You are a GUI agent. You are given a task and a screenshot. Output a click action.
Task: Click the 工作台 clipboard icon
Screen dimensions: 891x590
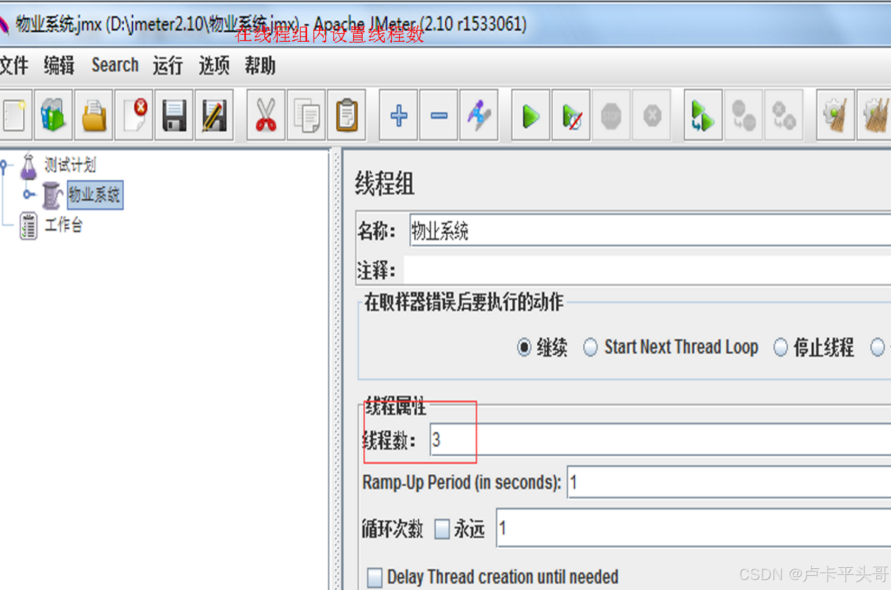[x=29, y=226]
